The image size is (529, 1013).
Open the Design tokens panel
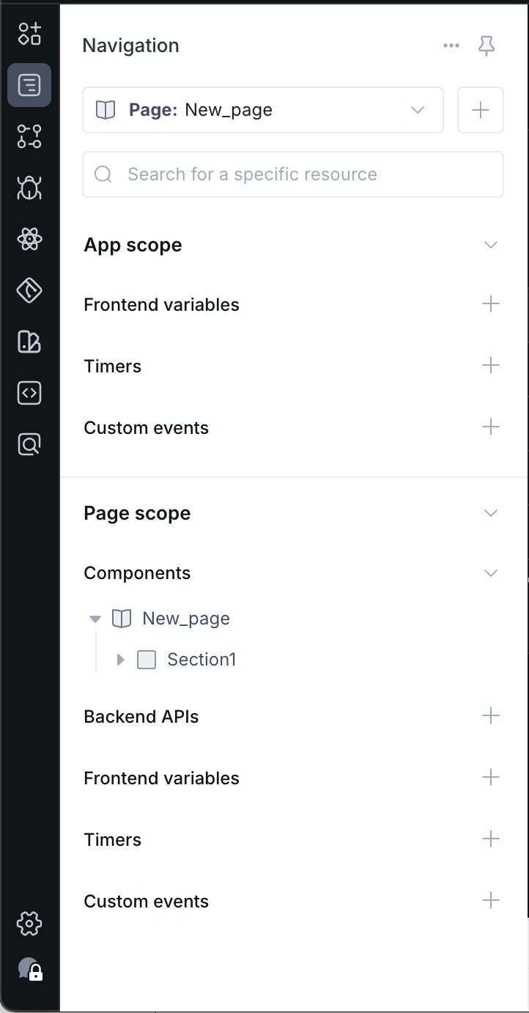29,290
